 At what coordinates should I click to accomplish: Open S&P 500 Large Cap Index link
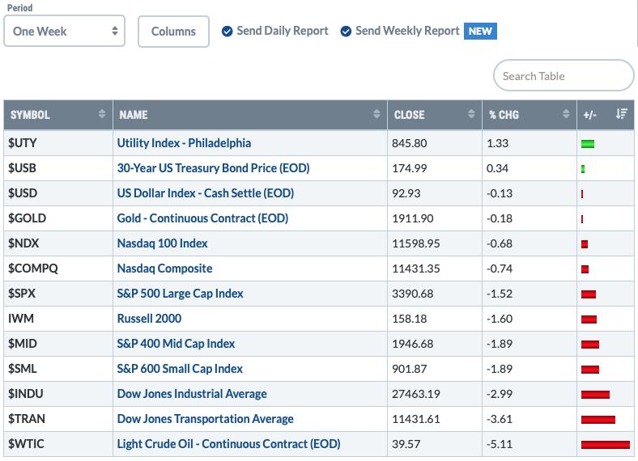[x=181, y=294]
